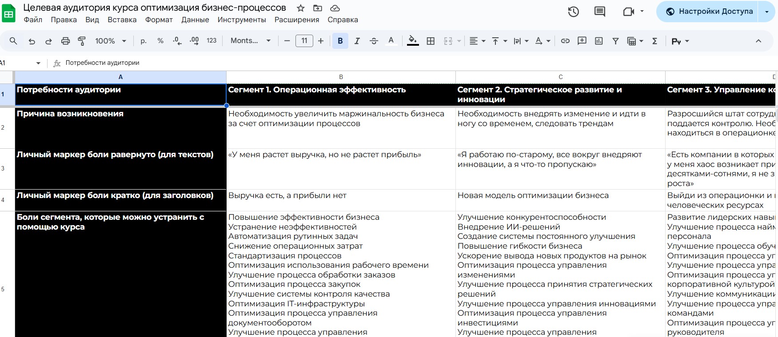The image size is (778, 337).
Task: Format as percent
Action: (160, 41)
